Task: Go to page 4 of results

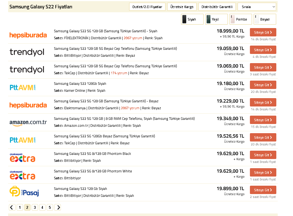Action: 42,207
